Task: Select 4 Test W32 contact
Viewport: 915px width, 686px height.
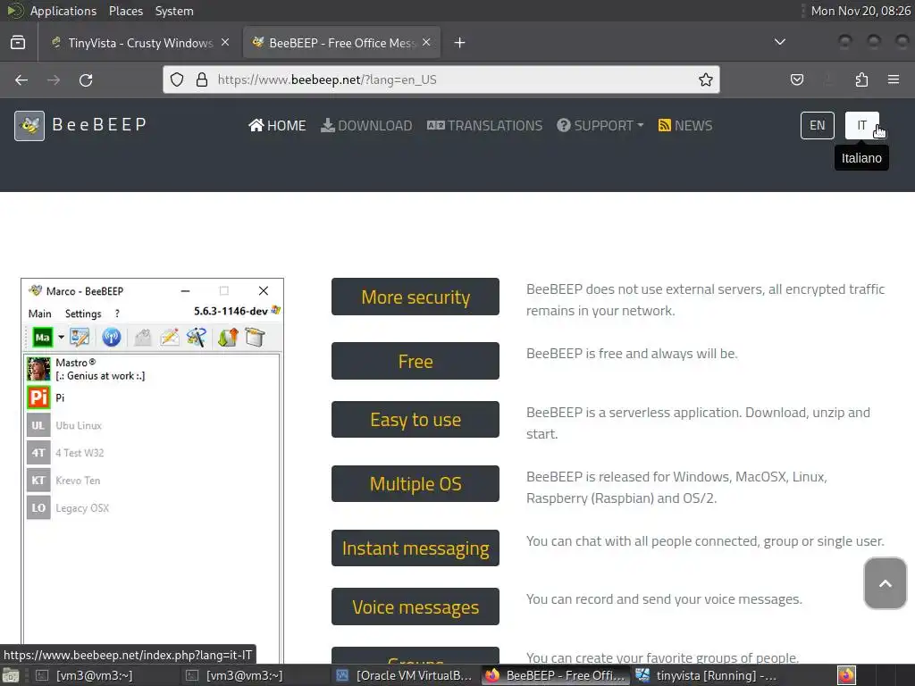Action: tap(152, 453)
